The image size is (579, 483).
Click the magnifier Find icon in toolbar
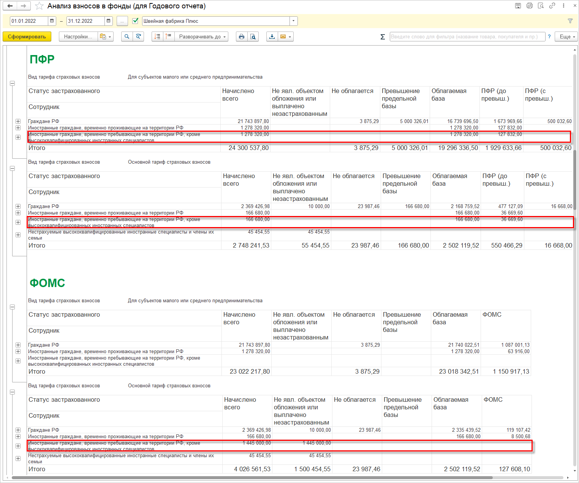(x=127, y=36)
